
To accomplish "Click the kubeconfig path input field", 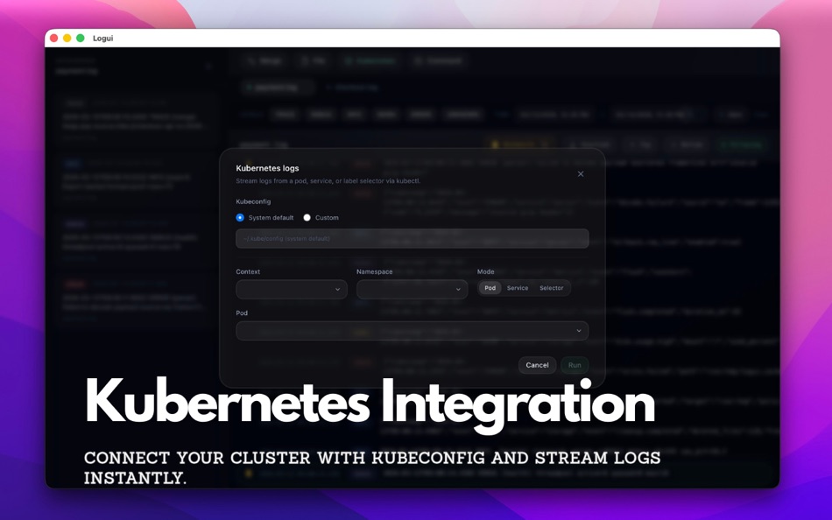I will (412, 239).
